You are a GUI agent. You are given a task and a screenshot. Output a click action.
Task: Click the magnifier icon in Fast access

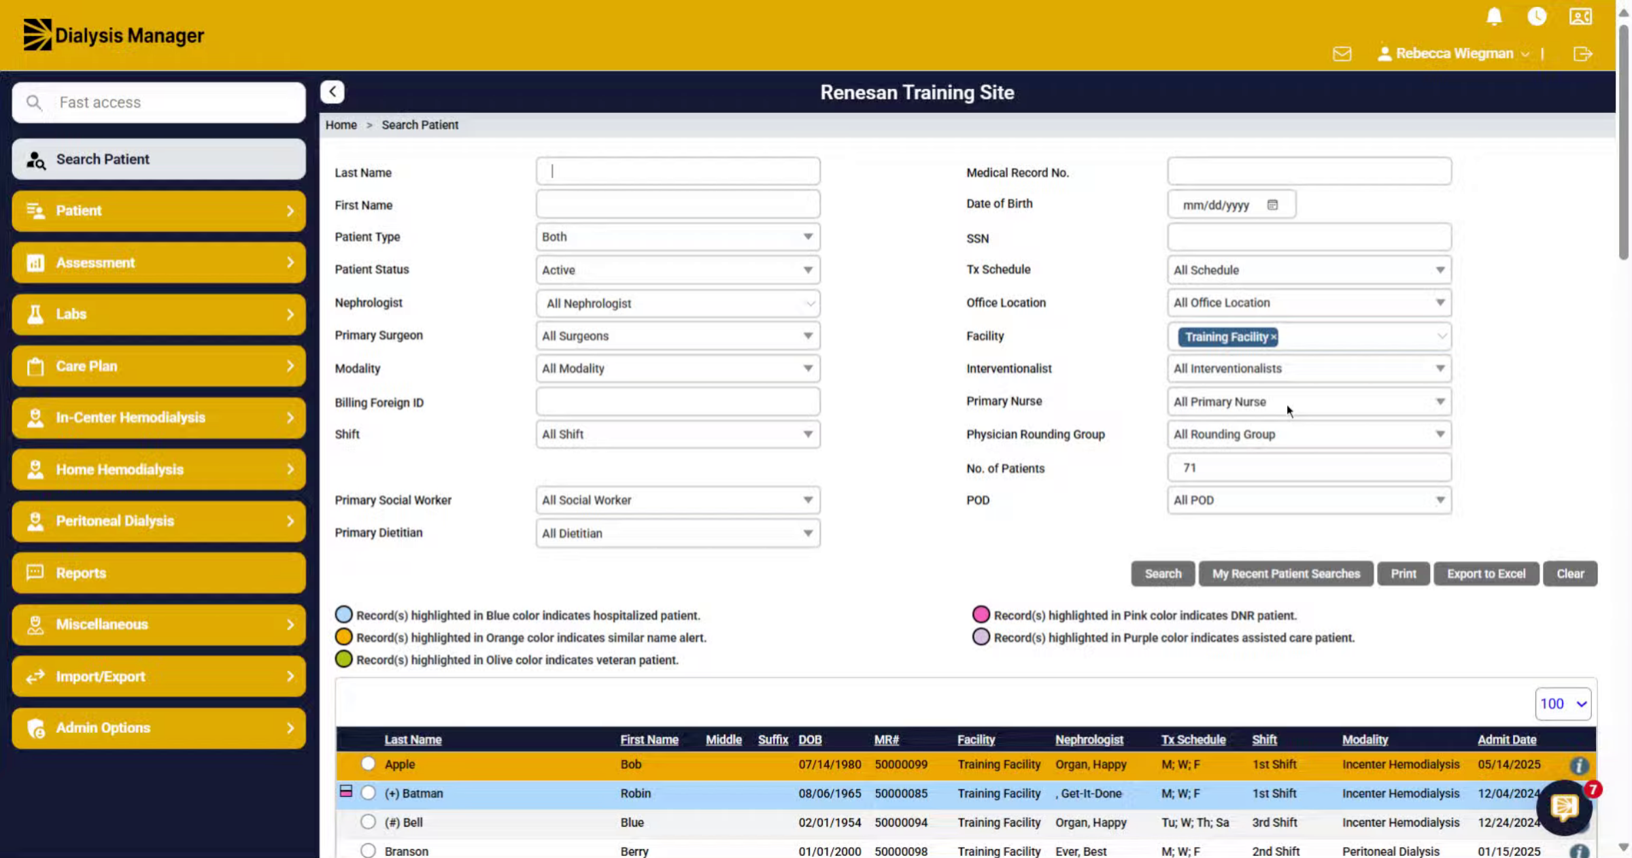[x=34, y=103]
